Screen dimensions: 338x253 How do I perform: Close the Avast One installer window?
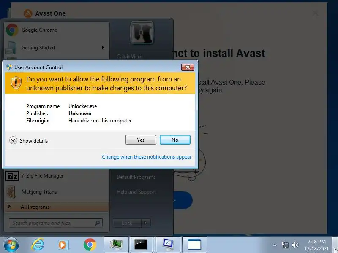[315, 13]
